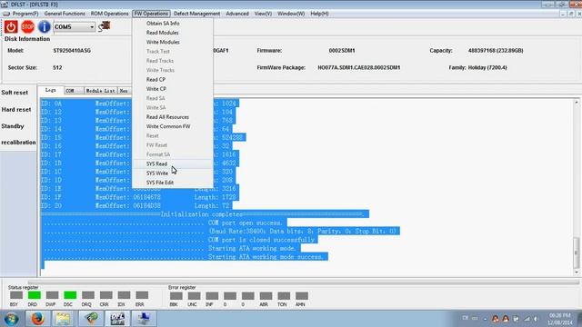
Task: Click the UNC error register indicator
Action: 194,296
